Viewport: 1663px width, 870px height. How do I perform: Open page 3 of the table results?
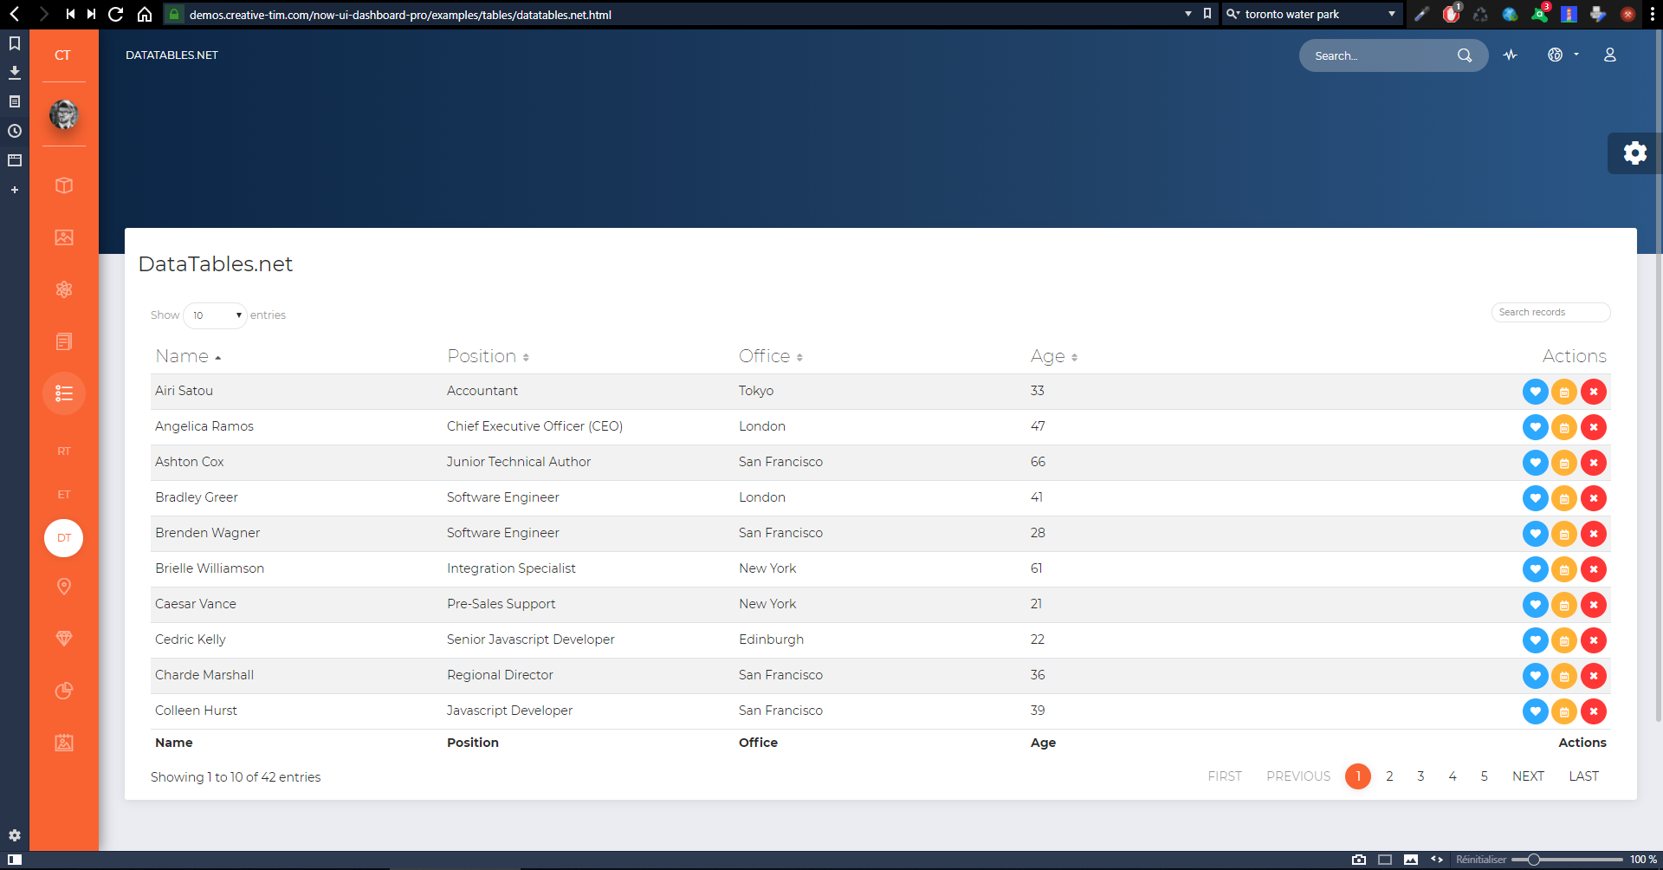pos(1420,776)
